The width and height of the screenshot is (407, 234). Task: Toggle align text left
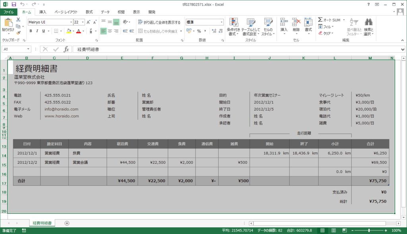[103, 31]
